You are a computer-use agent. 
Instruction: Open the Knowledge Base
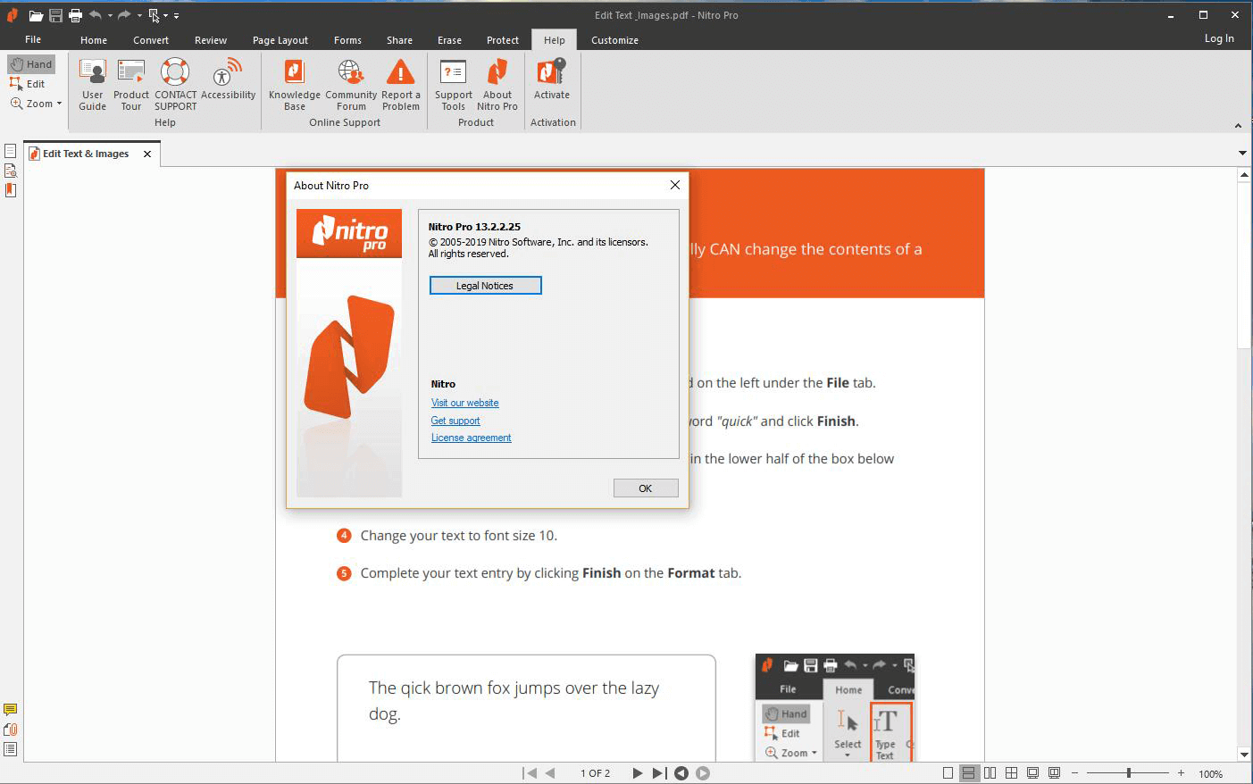[294, 85]
